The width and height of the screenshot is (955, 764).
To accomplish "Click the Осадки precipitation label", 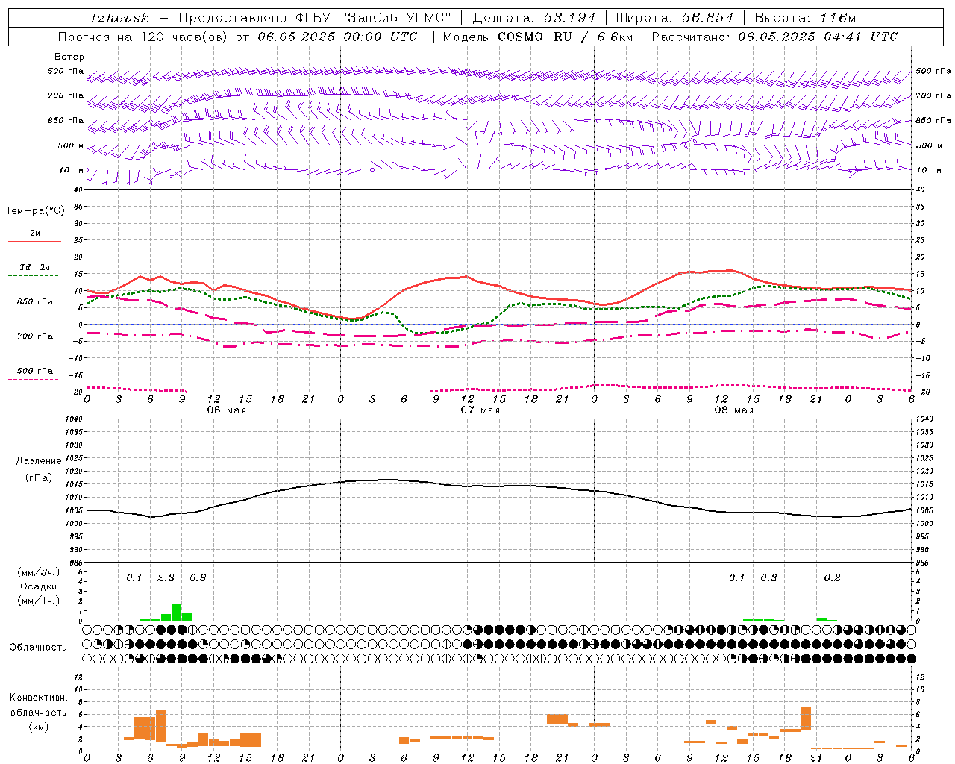I will pos(38,586).
